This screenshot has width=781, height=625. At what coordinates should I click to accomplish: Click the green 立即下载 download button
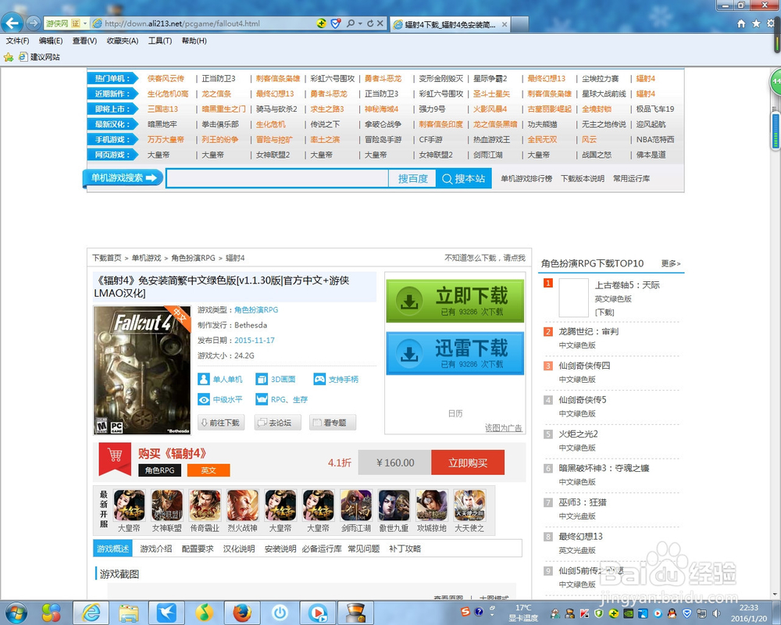[454, 299]
